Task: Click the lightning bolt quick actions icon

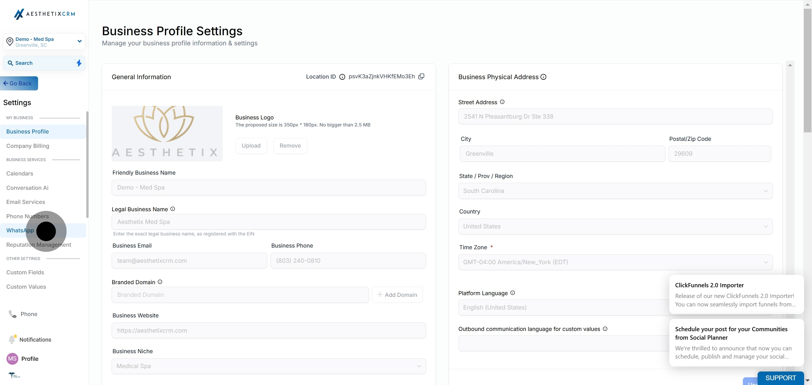Action: click(79, 63)
